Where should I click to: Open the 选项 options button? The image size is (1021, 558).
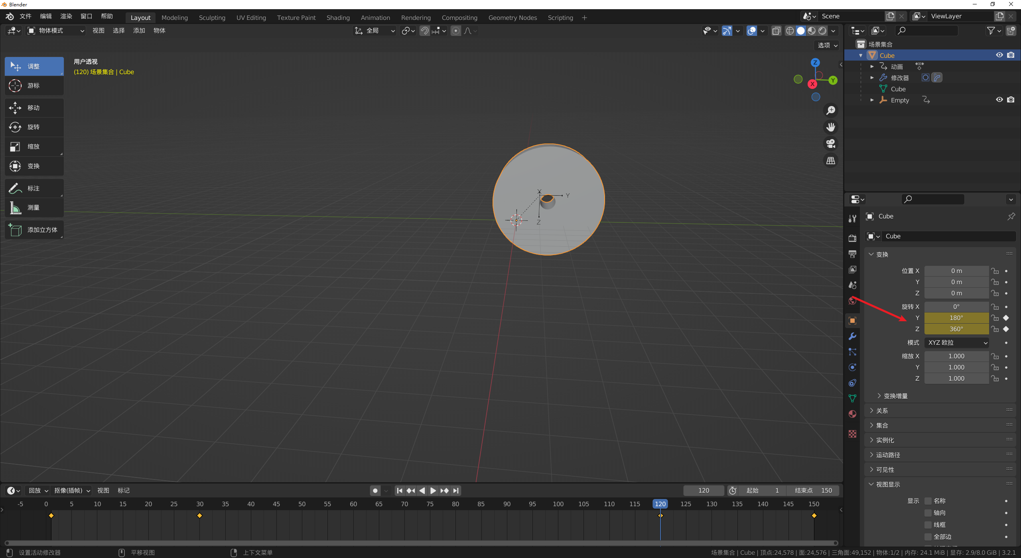(827, 45)
